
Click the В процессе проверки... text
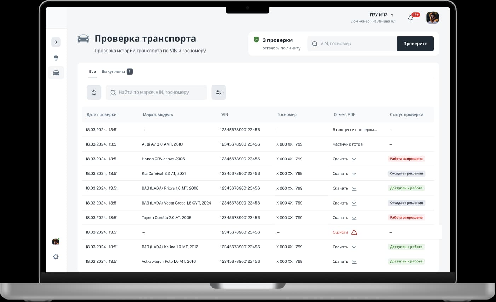(355, 130)
